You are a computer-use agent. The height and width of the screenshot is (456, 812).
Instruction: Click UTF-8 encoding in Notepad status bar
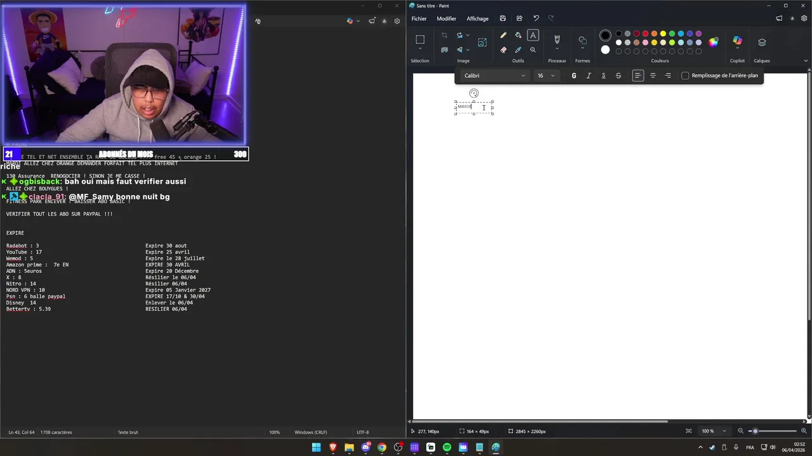pos(362,433)
